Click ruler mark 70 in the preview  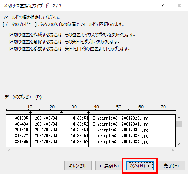coord(163,107)
